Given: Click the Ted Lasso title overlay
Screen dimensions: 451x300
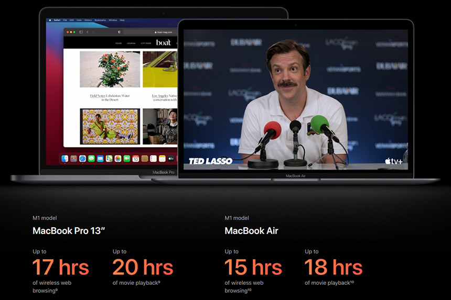Looking at the screenshot, I should click(210, 161).
